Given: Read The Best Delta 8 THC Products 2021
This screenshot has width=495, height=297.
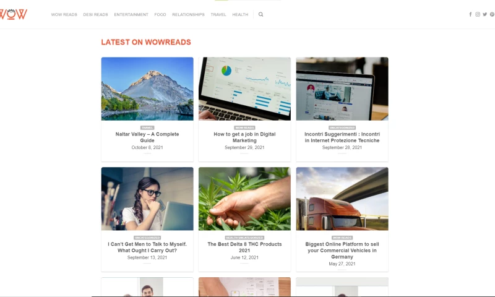Looking at the screenshot, I should pos(244,247).
